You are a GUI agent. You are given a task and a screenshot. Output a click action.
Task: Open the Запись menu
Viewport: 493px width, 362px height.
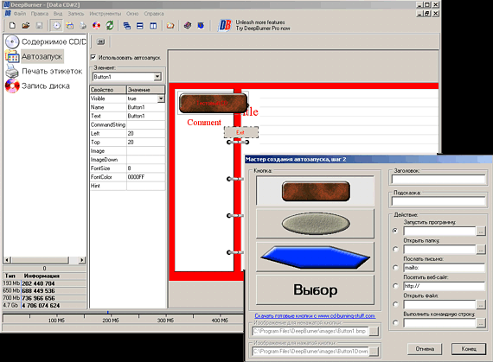point(76,14)
